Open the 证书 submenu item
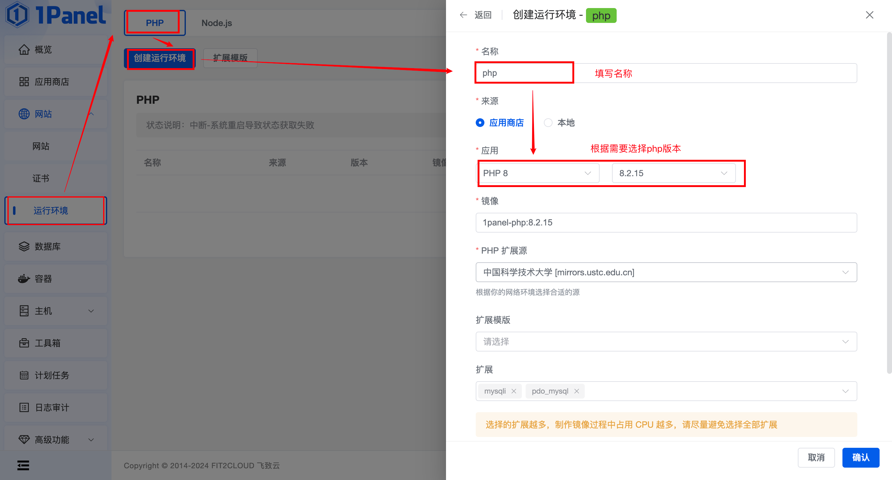The width and height of the screenshot is (892, 480). click(55, 178)
